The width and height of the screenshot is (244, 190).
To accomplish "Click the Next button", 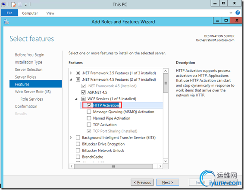I will coord(168,182).
